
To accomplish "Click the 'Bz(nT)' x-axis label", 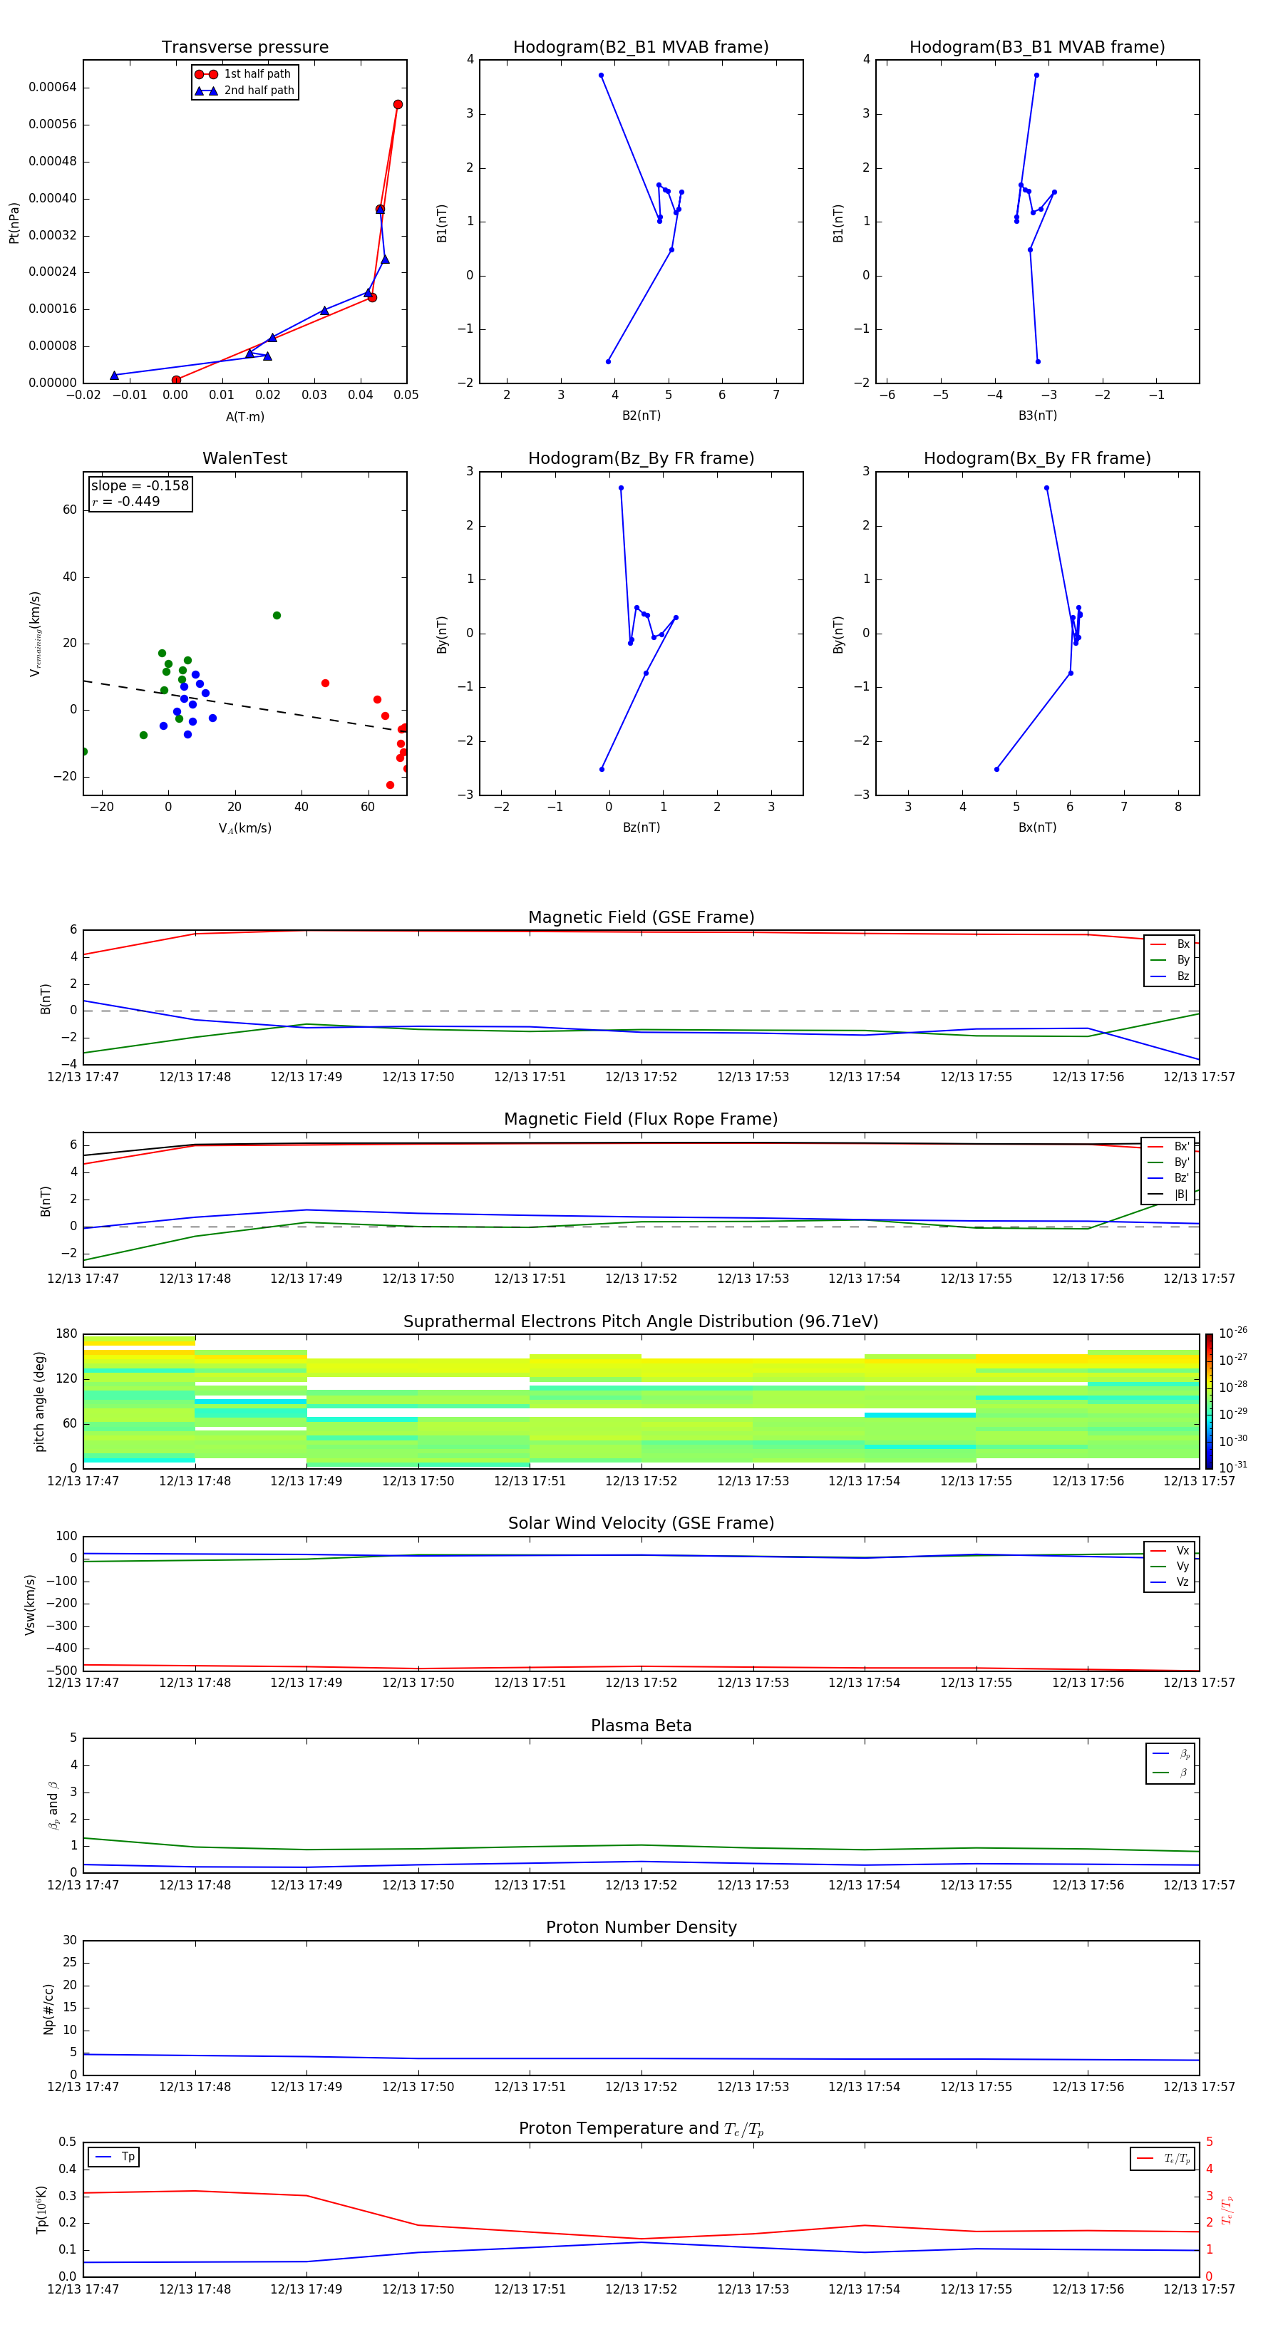I will (x=641, y=827).
